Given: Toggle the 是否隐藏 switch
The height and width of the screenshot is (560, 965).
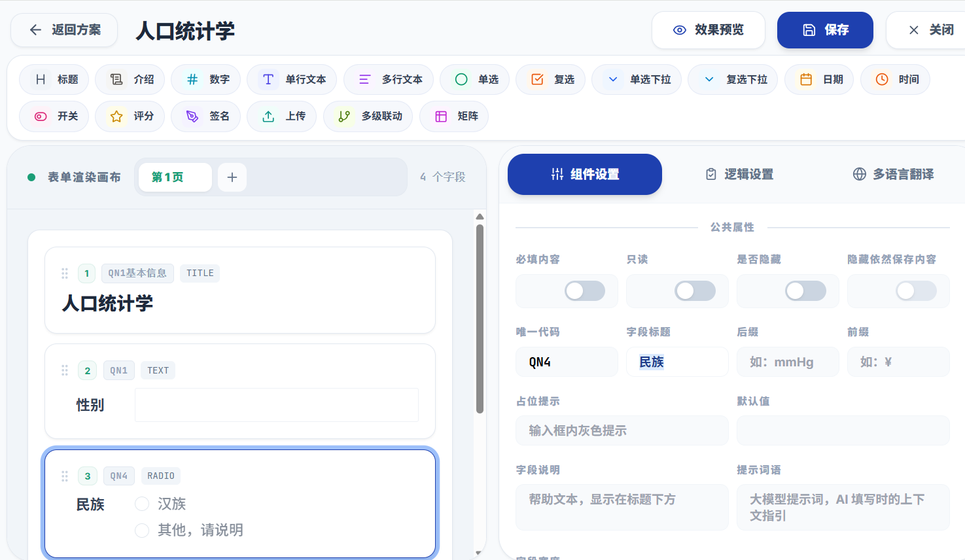Looking at the screenshot, I should coord(806,291).
